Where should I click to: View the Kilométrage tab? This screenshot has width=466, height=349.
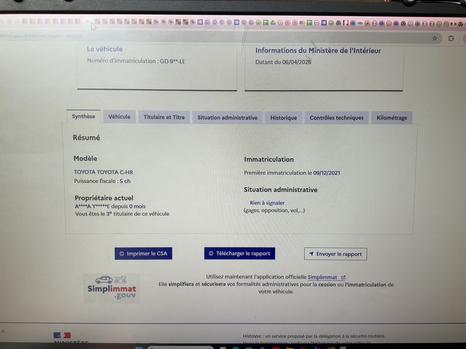click(x=391, y=118)
